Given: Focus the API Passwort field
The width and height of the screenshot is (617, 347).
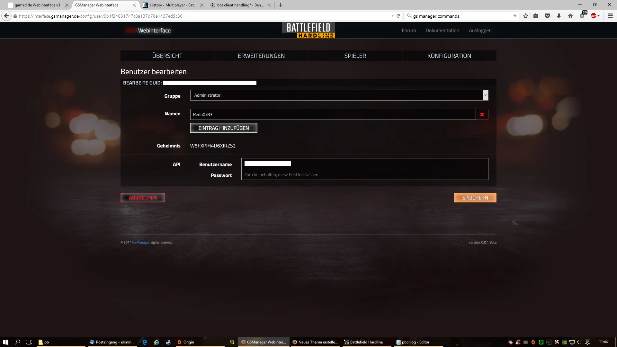Looking at the screenshot, I should [364, 174].
